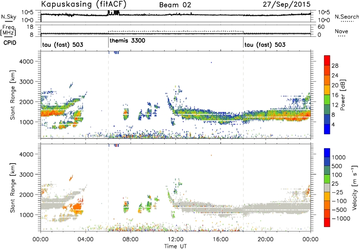Click the 'Nave' legend label

coord(341,31)
